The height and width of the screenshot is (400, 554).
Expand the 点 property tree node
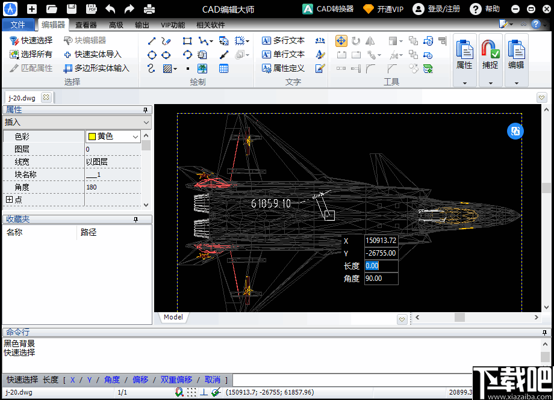coord(10,200)
